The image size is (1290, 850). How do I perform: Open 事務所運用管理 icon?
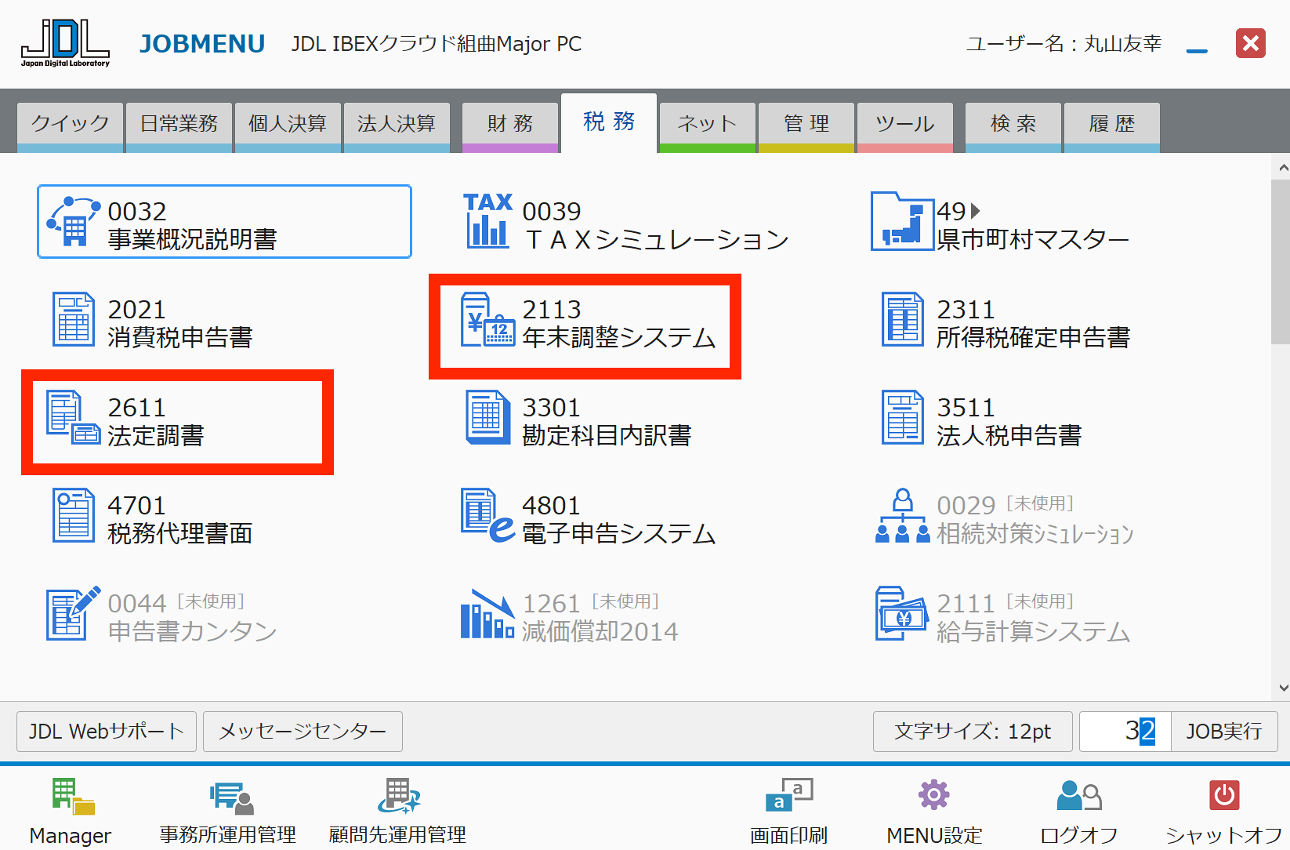coord(231,797)
